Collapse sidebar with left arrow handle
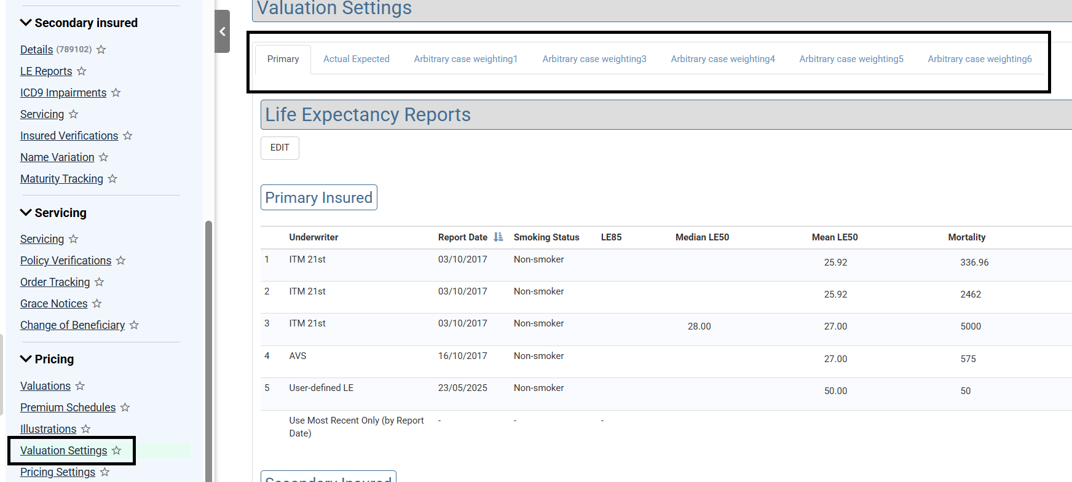This screenshot has height=482, width=1072. (x=223, y=31)
